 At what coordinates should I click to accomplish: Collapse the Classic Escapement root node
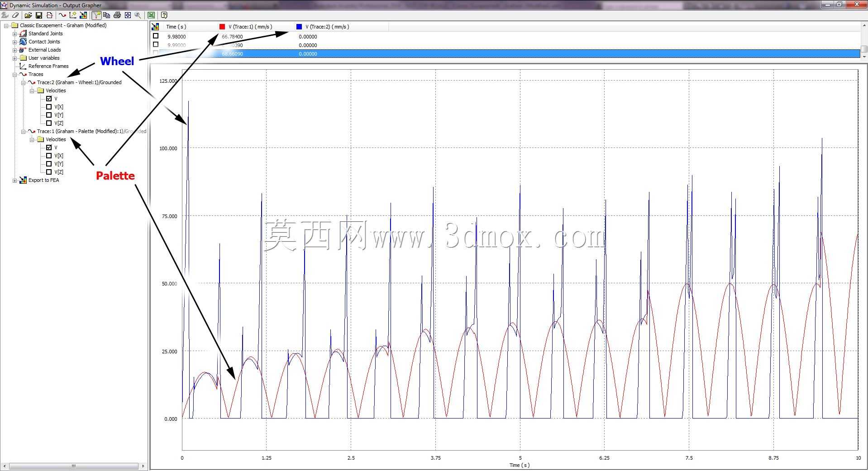pyautogui.click(x=6, y=25)
